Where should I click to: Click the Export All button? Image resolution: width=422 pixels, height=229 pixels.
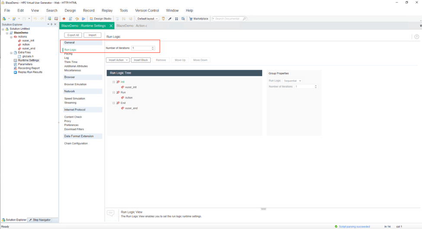(73, 35)
